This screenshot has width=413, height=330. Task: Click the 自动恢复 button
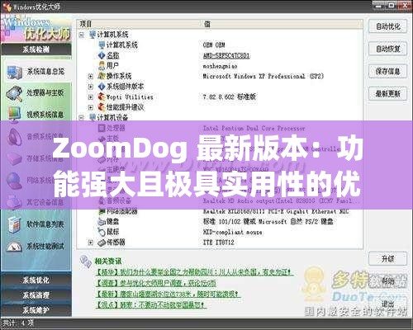(x=388, y=49)
